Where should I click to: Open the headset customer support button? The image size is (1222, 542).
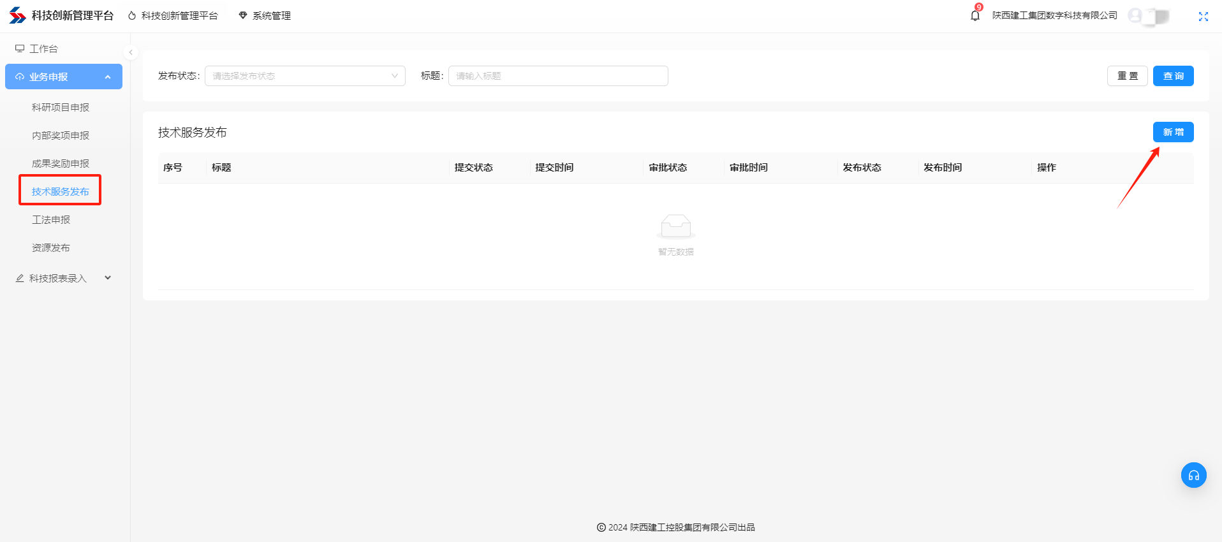1193,475
